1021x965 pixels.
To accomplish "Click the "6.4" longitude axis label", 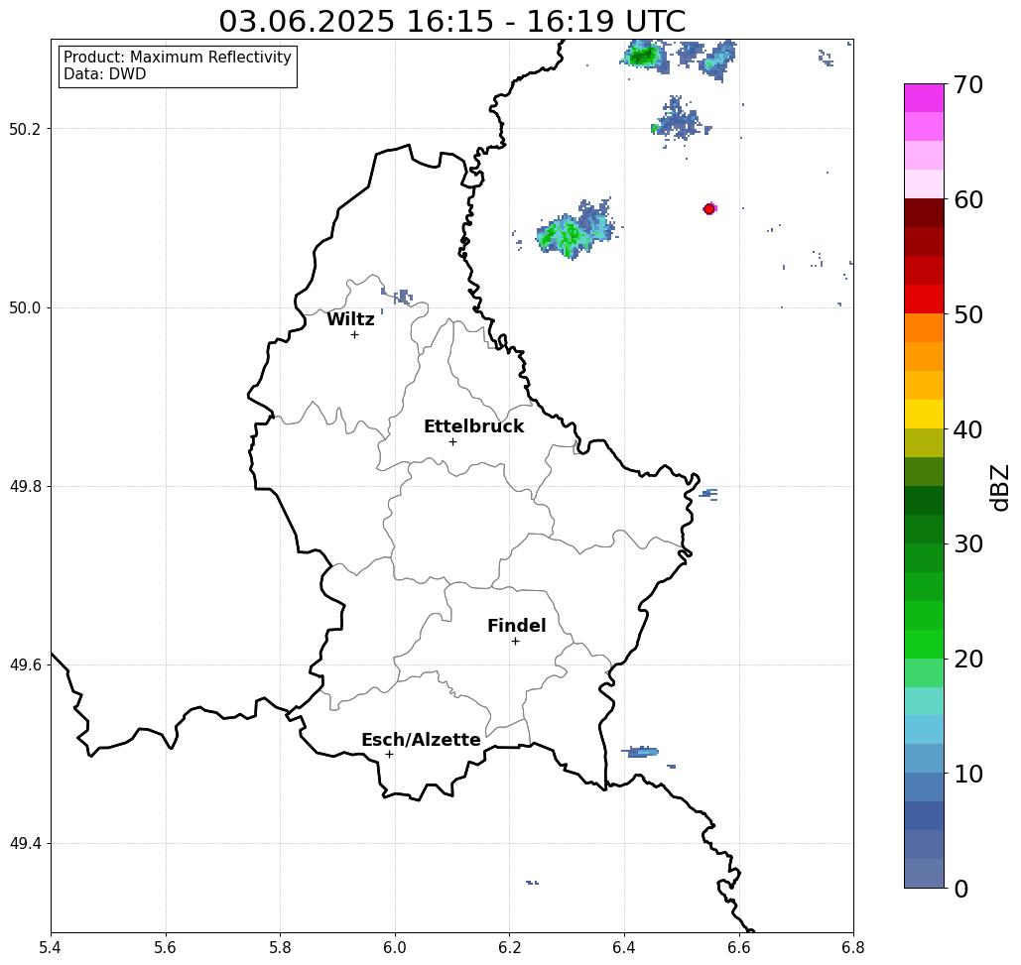I will (624, 947).
